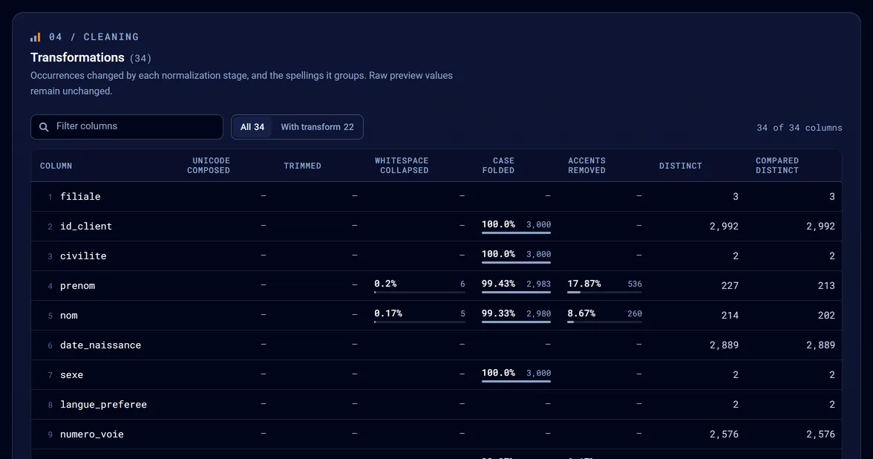Image resolution: width=873 pixels, height=459 pixels.
Task: Click sexe's 100.0% case folded value
Action: [x=498, y=373]
